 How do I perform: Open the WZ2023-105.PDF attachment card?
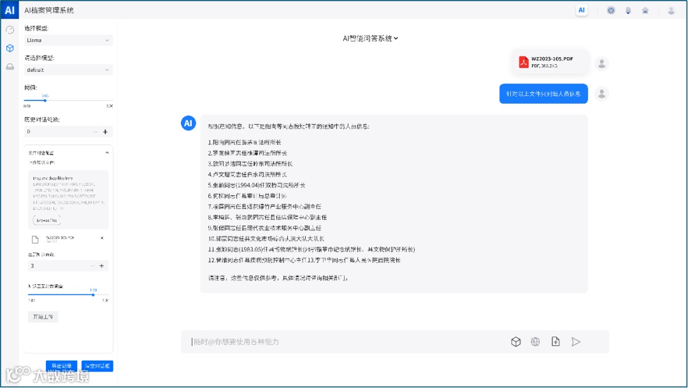(x=550, y=62)
